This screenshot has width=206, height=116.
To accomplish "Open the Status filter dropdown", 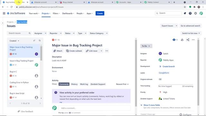I will tap(70, 33).
